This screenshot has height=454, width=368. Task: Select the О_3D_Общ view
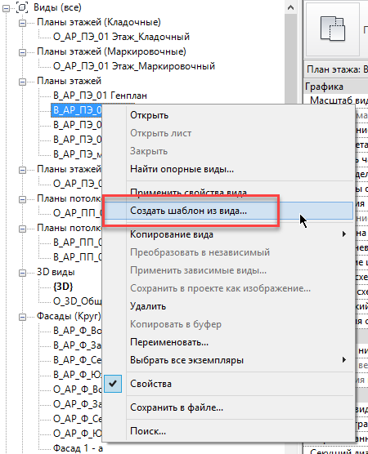pyautogui.click(x=77, y=301)
